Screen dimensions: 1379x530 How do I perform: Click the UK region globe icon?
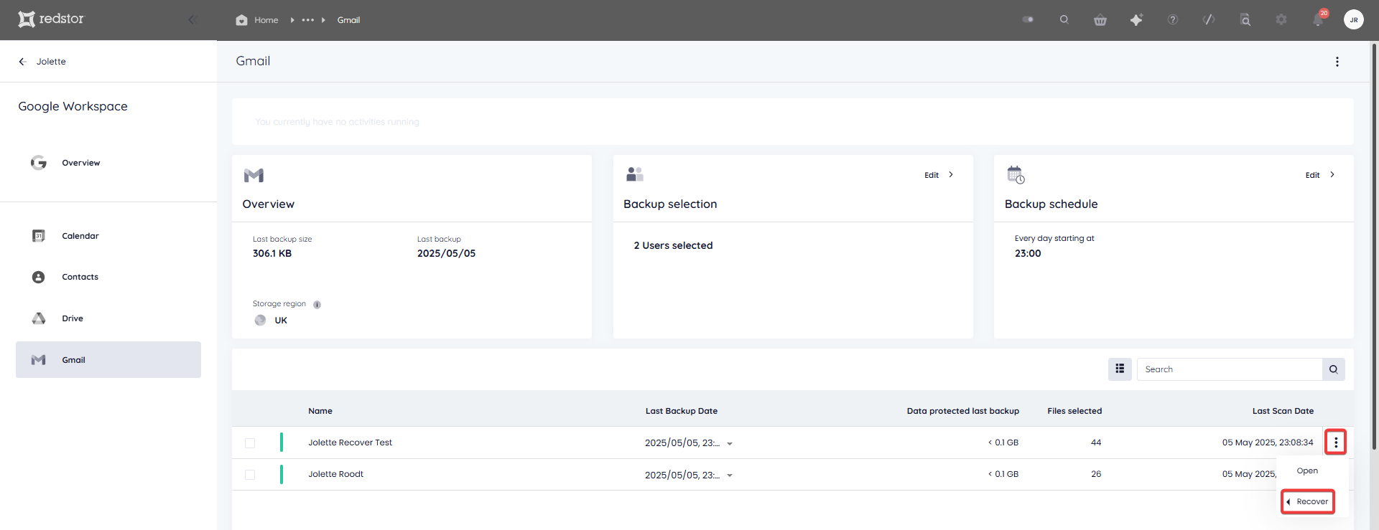tap(260, 321)
